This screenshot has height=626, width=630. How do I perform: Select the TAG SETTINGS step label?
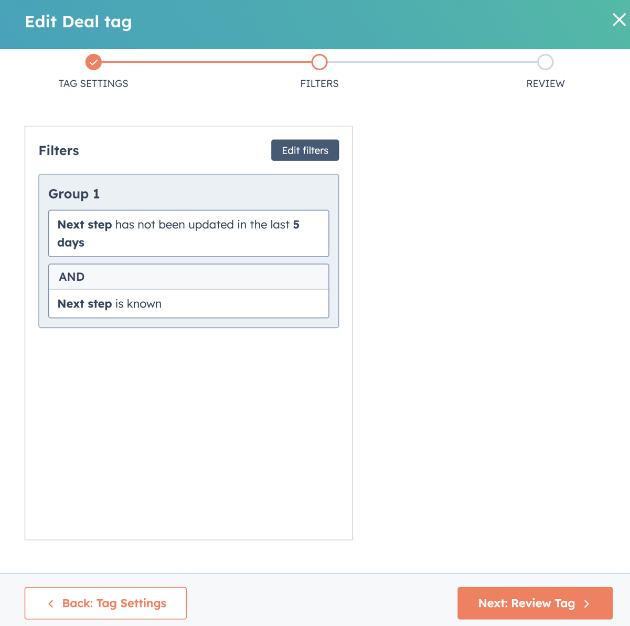(93, 83)
